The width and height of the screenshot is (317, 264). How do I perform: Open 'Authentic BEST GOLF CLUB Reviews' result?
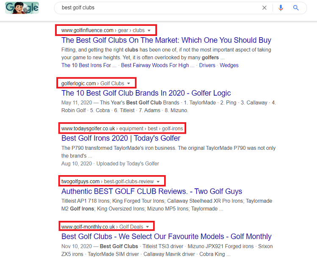click(x=152, y=191)
